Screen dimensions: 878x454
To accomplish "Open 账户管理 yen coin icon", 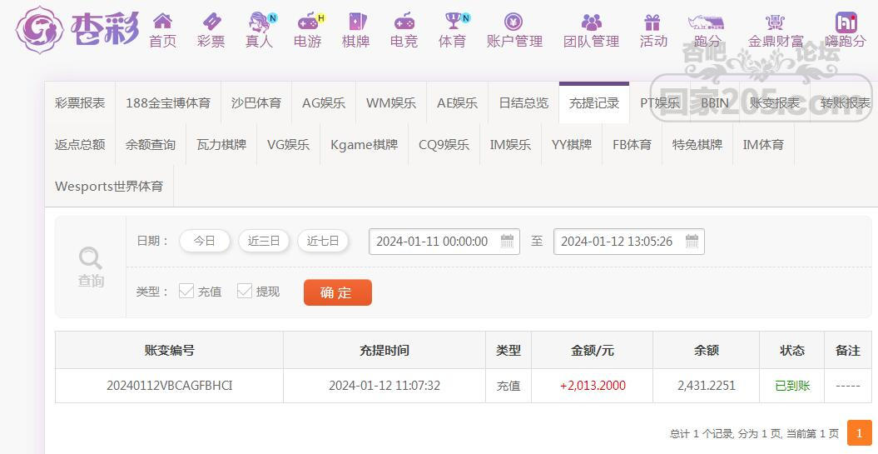I will pyautogui.click(x=513, y=22).
